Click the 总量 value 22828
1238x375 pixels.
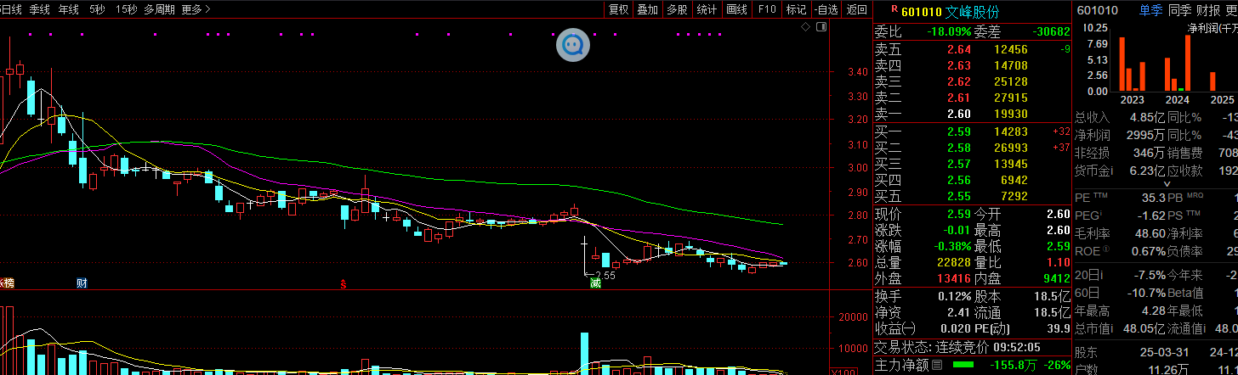tap(954, 262)
